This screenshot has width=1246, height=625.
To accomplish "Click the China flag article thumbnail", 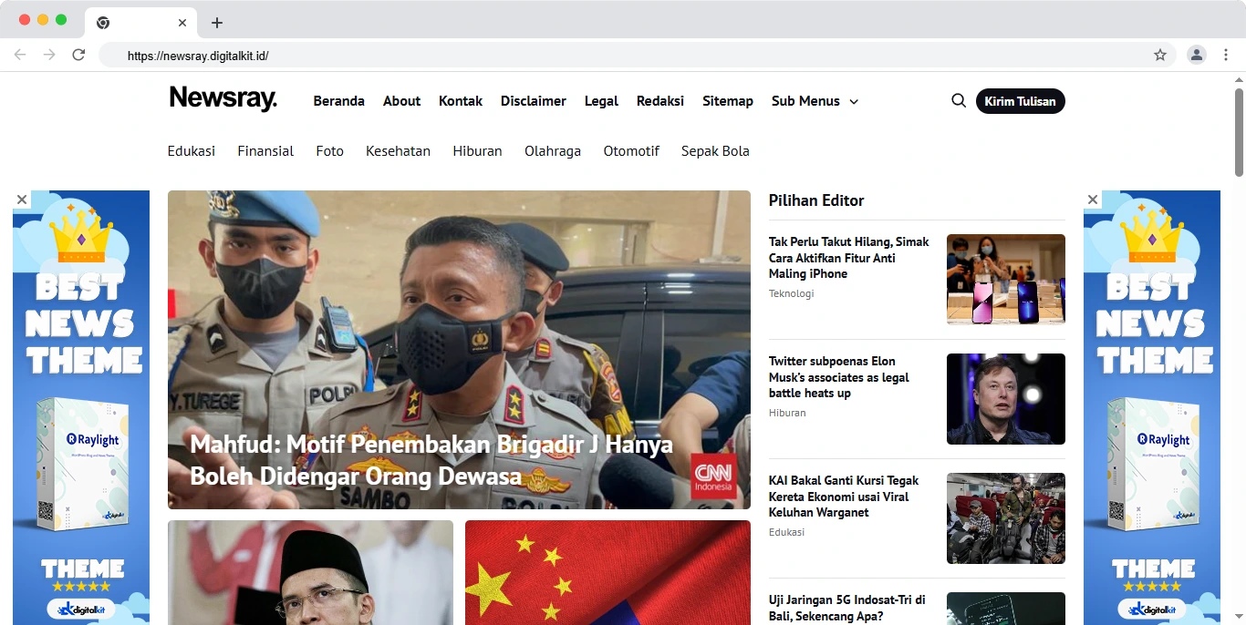I will [x=607, y=572].
